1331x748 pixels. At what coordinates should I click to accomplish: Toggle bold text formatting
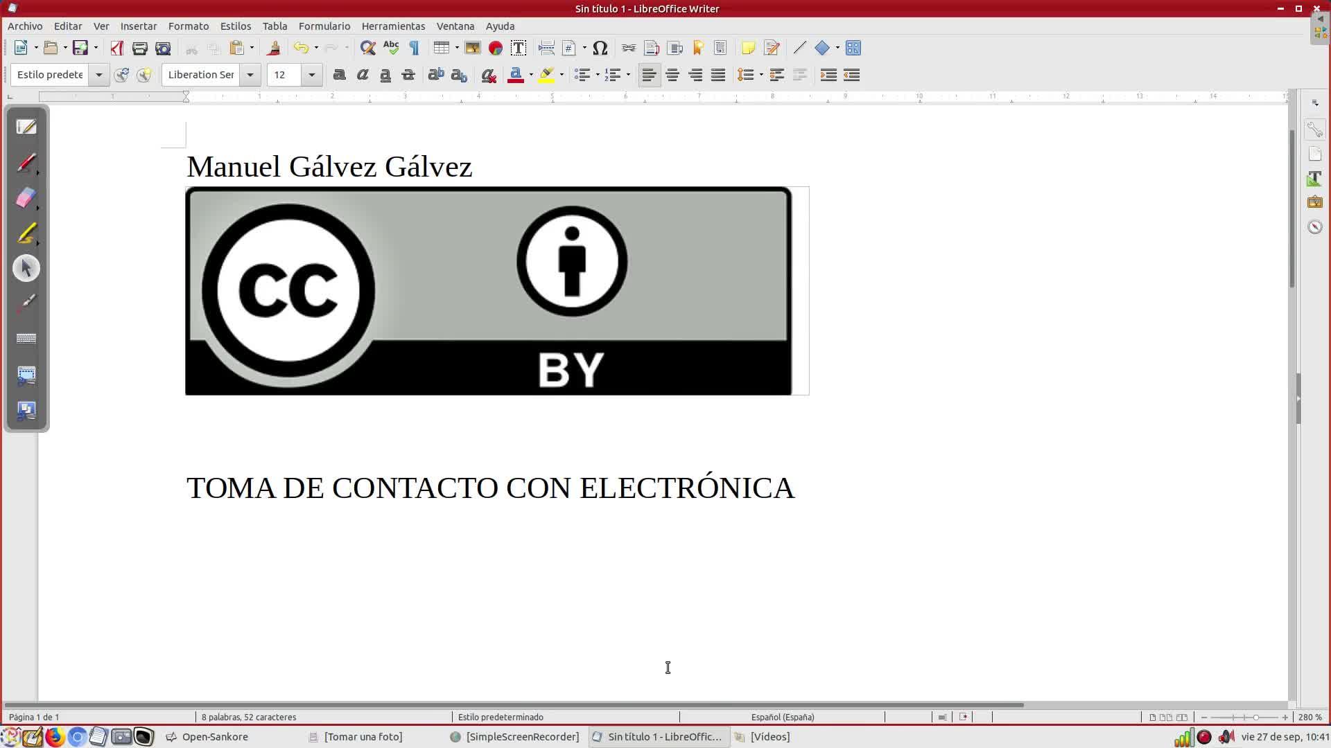click(x=339, y=75)
